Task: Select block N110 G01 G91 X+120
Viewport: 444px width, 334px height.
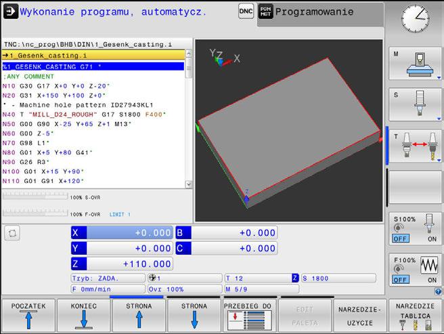Action: click(93, 181)
